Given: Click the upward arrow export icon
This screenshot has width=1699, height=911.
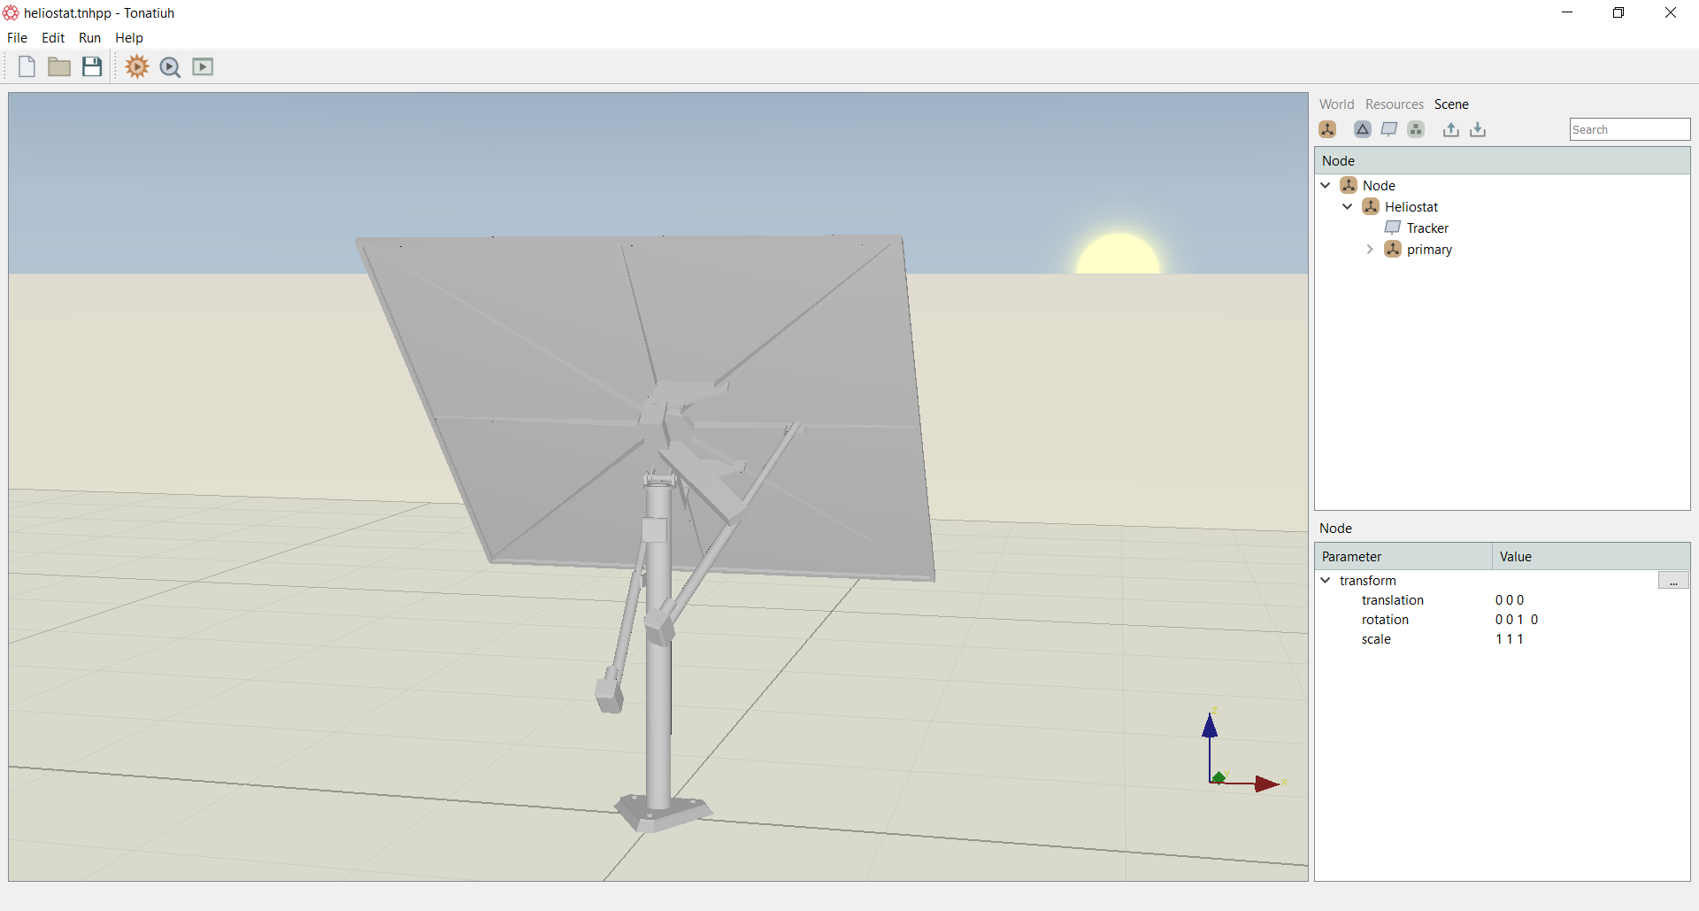Looking at the screenshot, I should (x=1451, y=129).
